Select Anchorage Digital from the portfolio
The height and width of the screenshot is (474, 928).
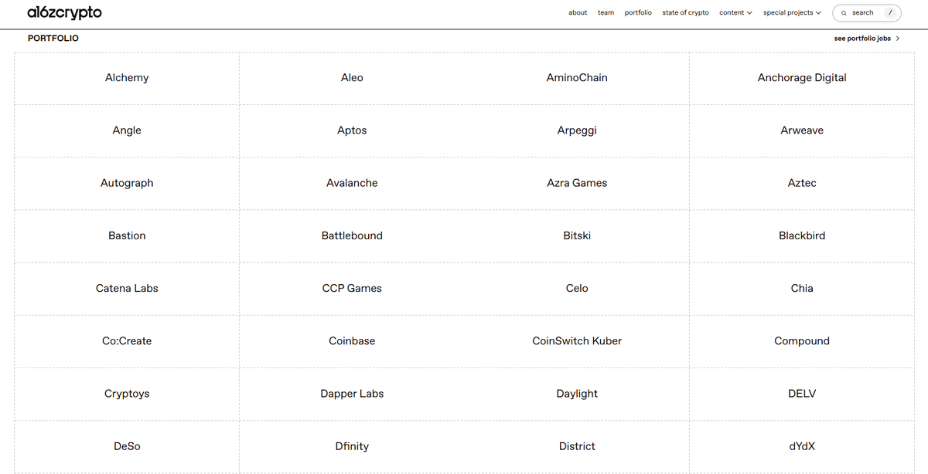pos(802,78)
